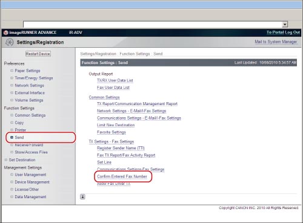303x223 pixels.
Task: Open Favorite Settings link
Action: (112, 132)
